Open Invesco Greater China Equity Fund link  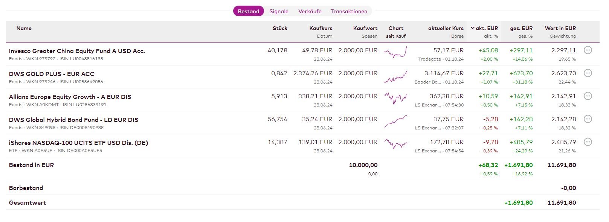(77, 51)
